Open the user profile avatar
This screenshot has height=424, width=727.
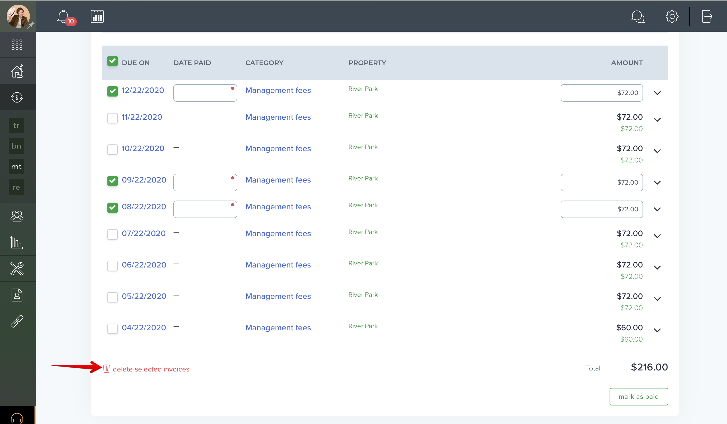pos(18,16)
